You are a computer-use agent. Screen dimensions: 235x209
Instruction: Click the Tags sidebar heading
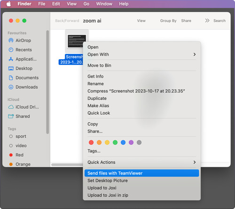[x=12, y=129]
